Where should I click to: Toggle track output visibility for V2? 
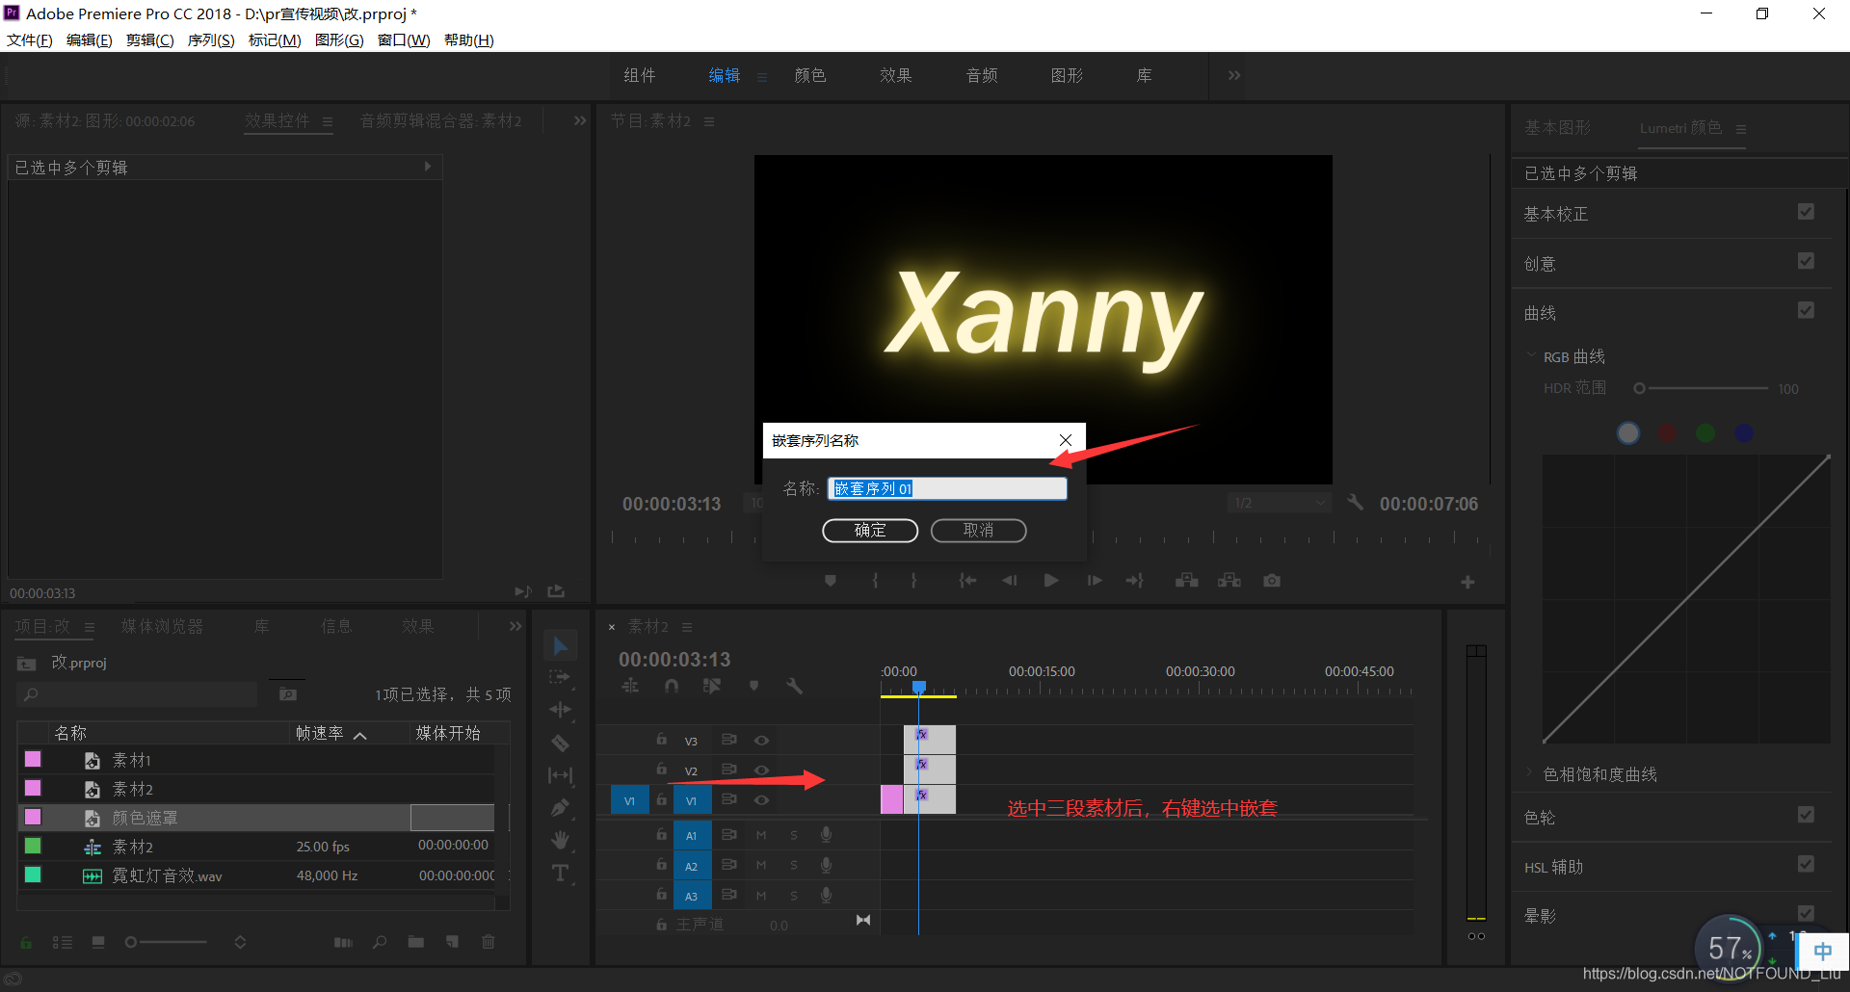pos(761,770)
